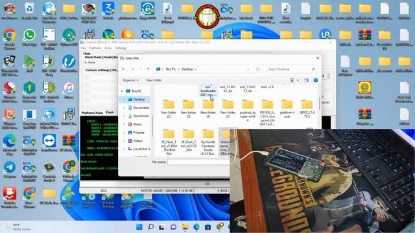Click the navigation pane scrollbar

click(152, 126)
